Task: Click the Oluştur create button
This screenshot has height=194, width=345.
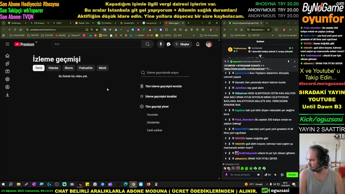Action: coord(182,44)
